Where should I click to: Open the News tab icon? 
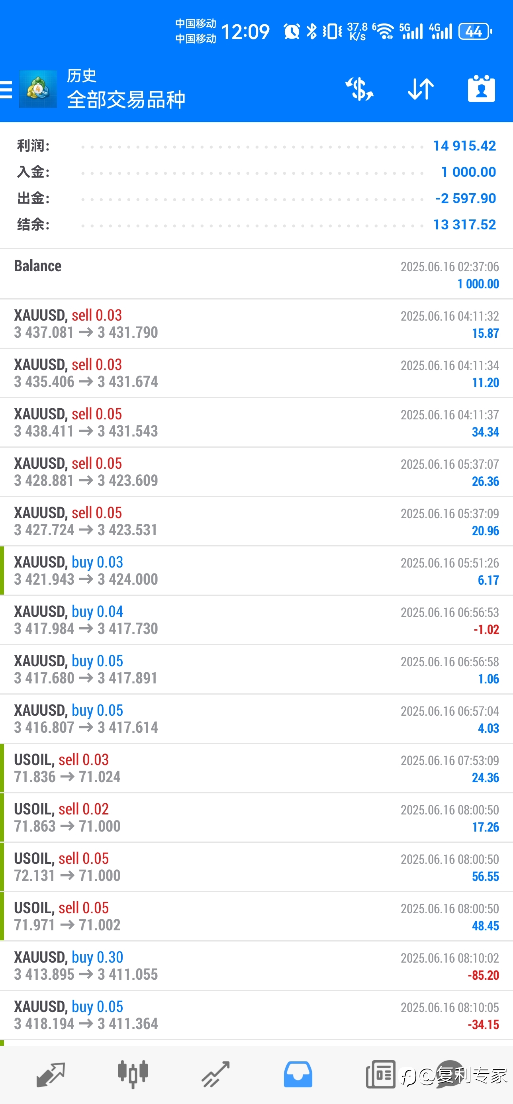click(381, 1074)
